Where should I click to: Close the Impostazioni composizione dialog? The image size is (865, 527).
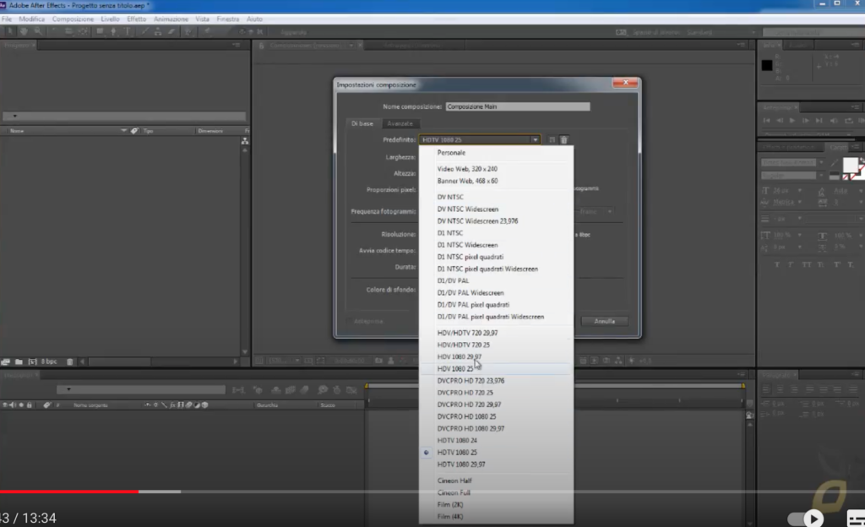tap(625, 83)
